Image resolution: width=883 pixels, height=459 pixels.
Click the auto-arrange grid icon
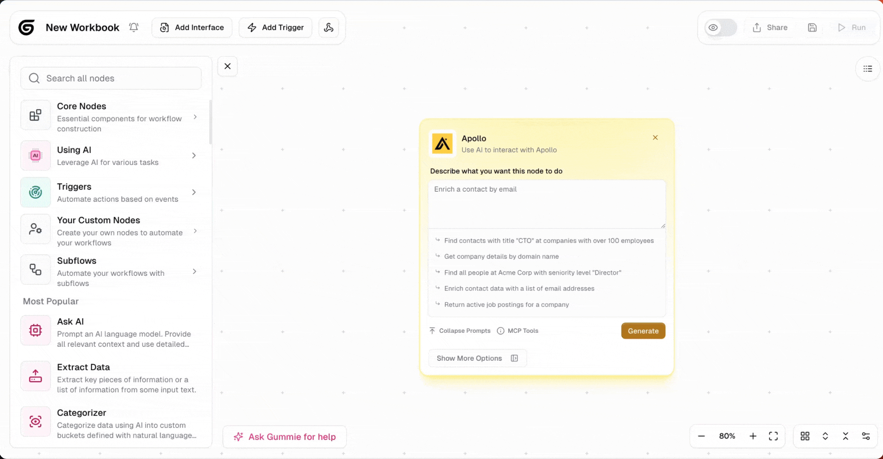805,436
